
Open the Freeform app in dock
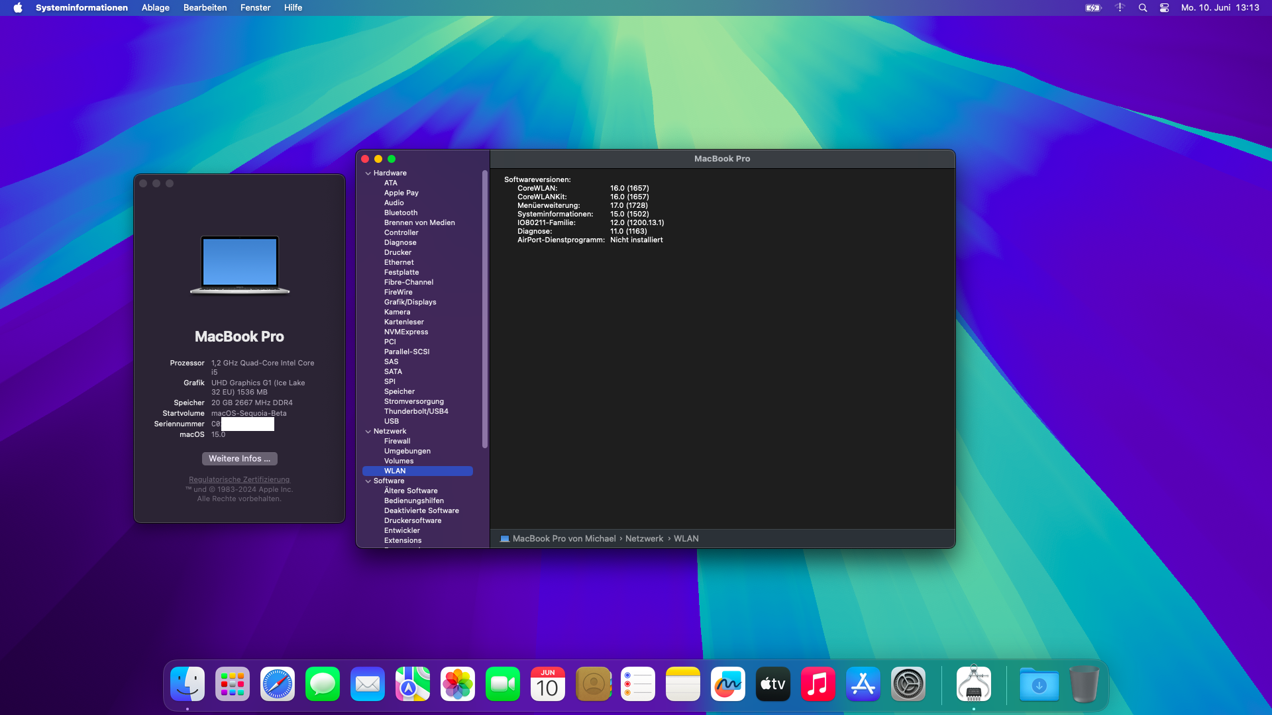coord(728,684)
